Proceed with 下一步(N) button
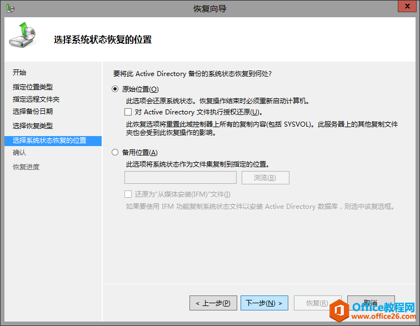Screen dimensions: 420x326 pyautogui.click(x=264, y=303)
